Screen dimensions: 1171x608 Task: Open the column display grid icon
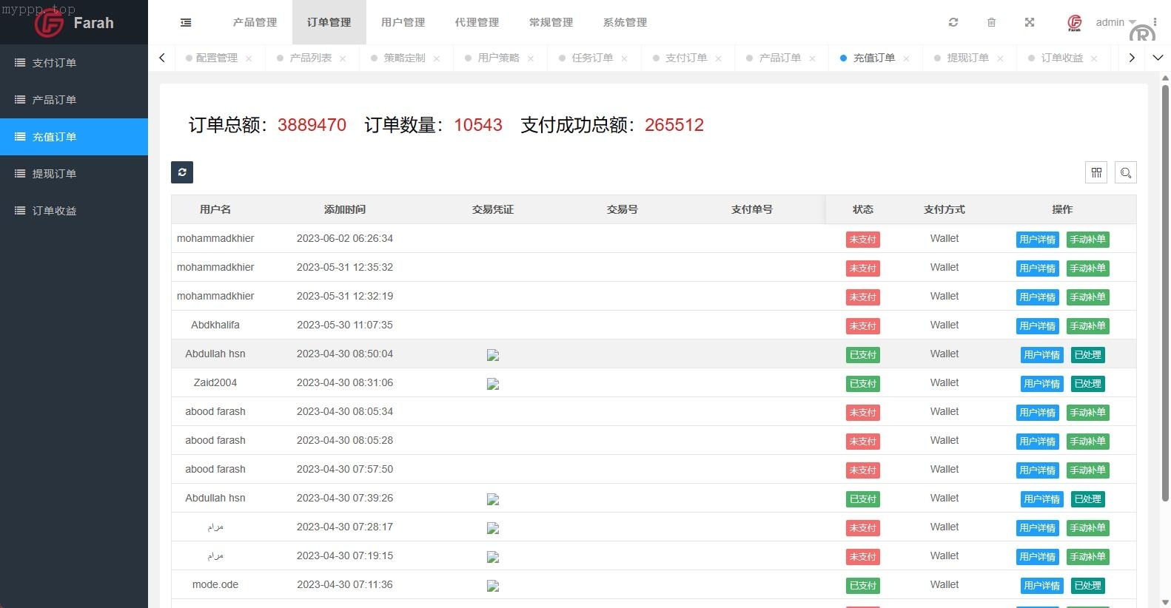1096,172
